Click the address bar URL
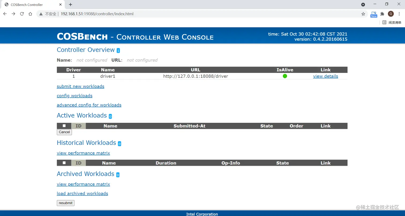 [97, 14]
